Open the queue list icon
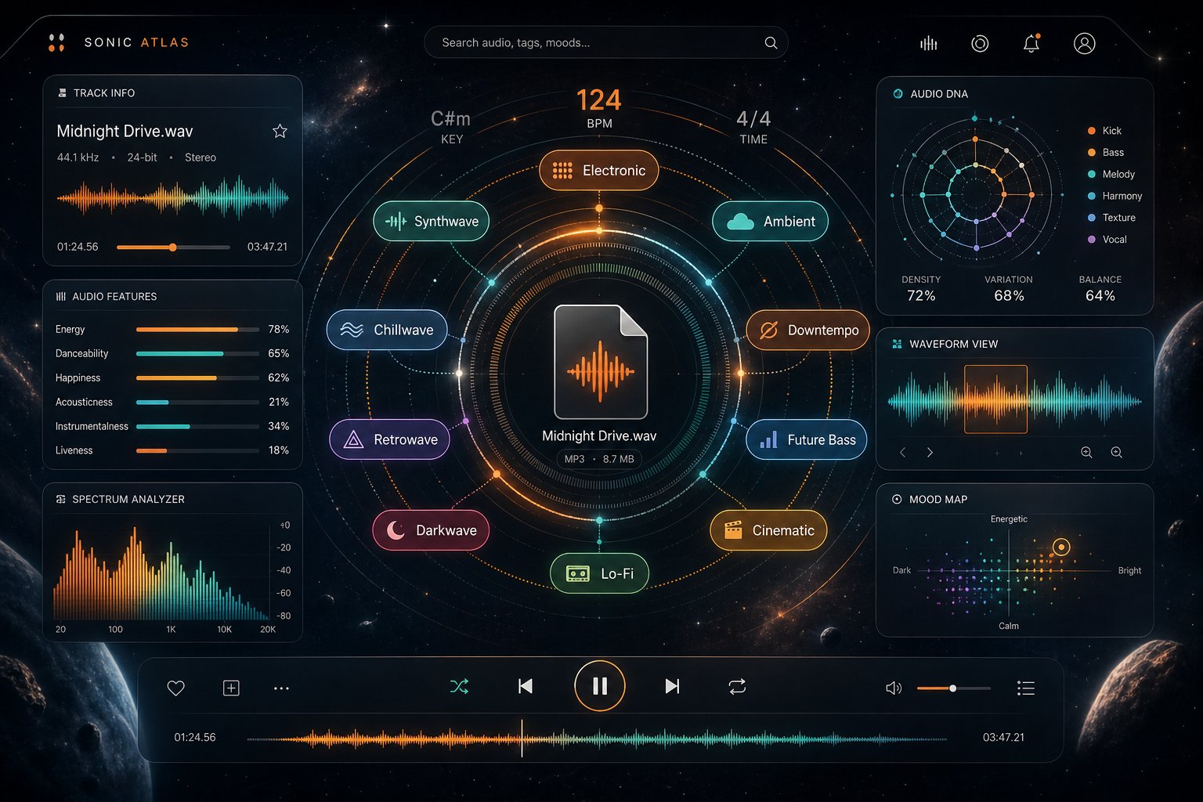This screenshot has height=802, width=1203. (1025, 688)
